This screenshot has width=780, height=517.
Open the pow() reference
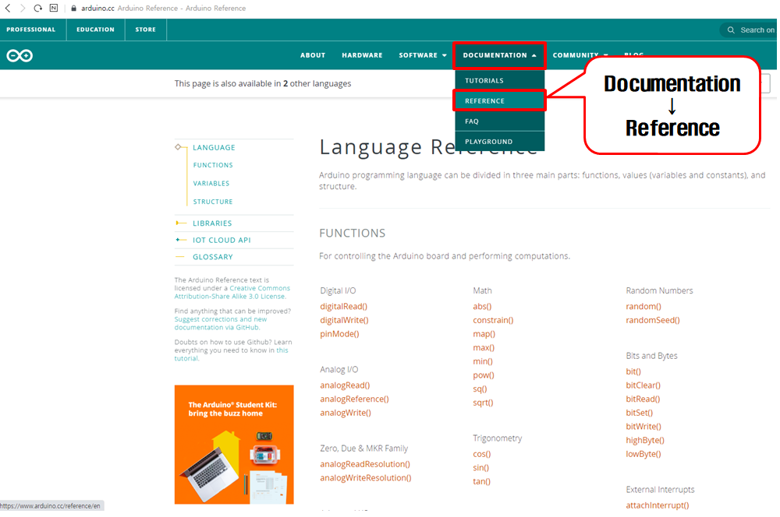click(484, 375)
